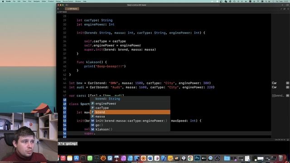The height and width of the screenshot is (163, 290).
Task: Open OBS from the Dock
Action: click(x=217, y=158)
